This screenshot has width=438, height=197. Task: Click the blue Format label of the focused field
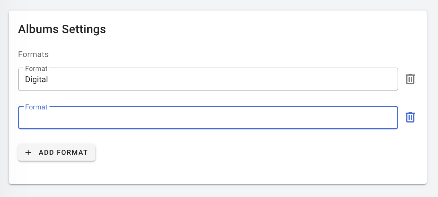(36, 107)
